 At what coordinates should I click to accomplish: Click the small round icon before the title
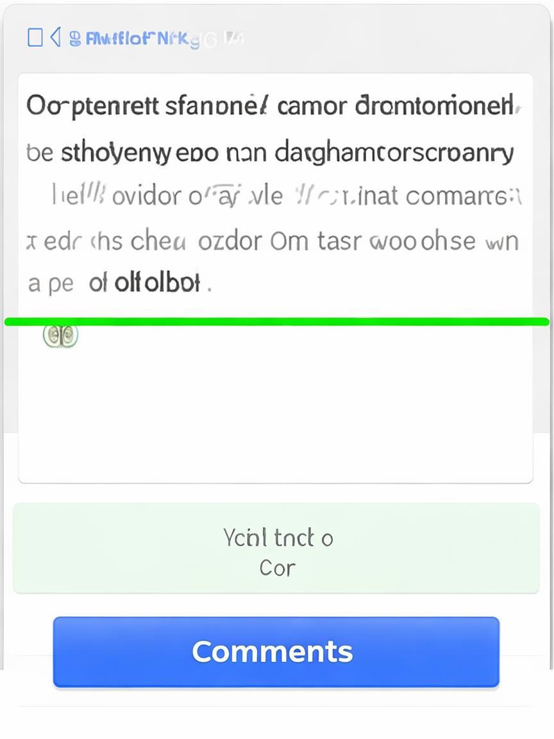click(74, 38)
